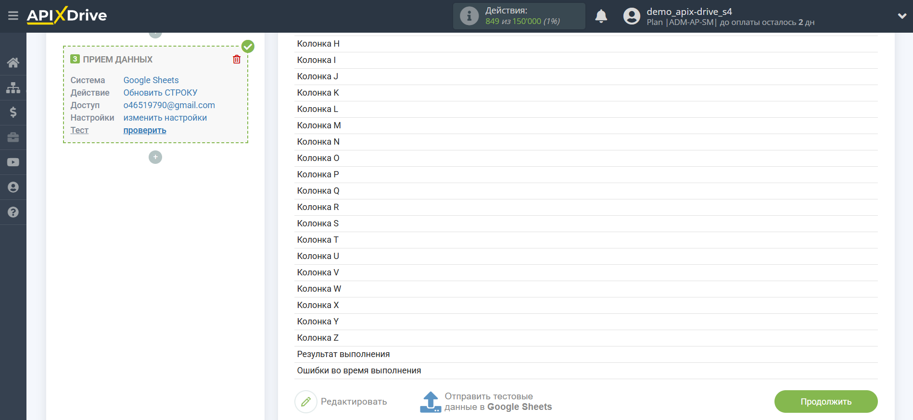Viewport: 913px width, 420px height.
Task: Click the 'ПРИЕМ ДАННЫХ' step title
Action: 117,60
